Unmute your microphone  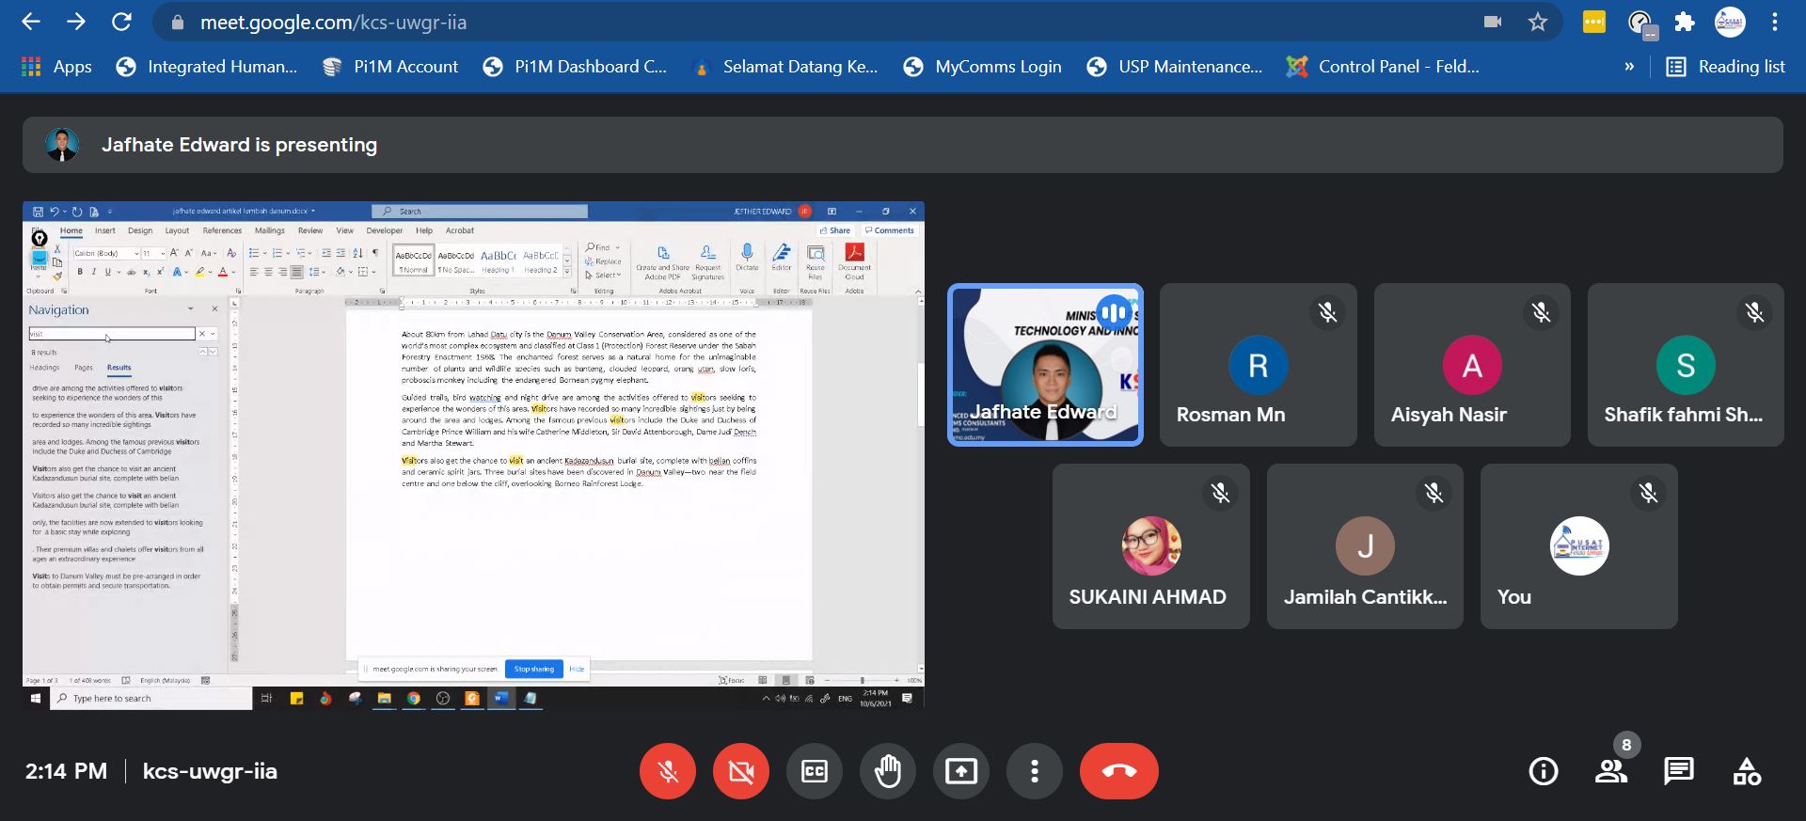point(668,771)
